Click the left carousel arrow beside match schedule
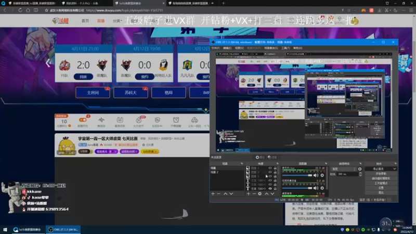 click(x=48, y=63)
